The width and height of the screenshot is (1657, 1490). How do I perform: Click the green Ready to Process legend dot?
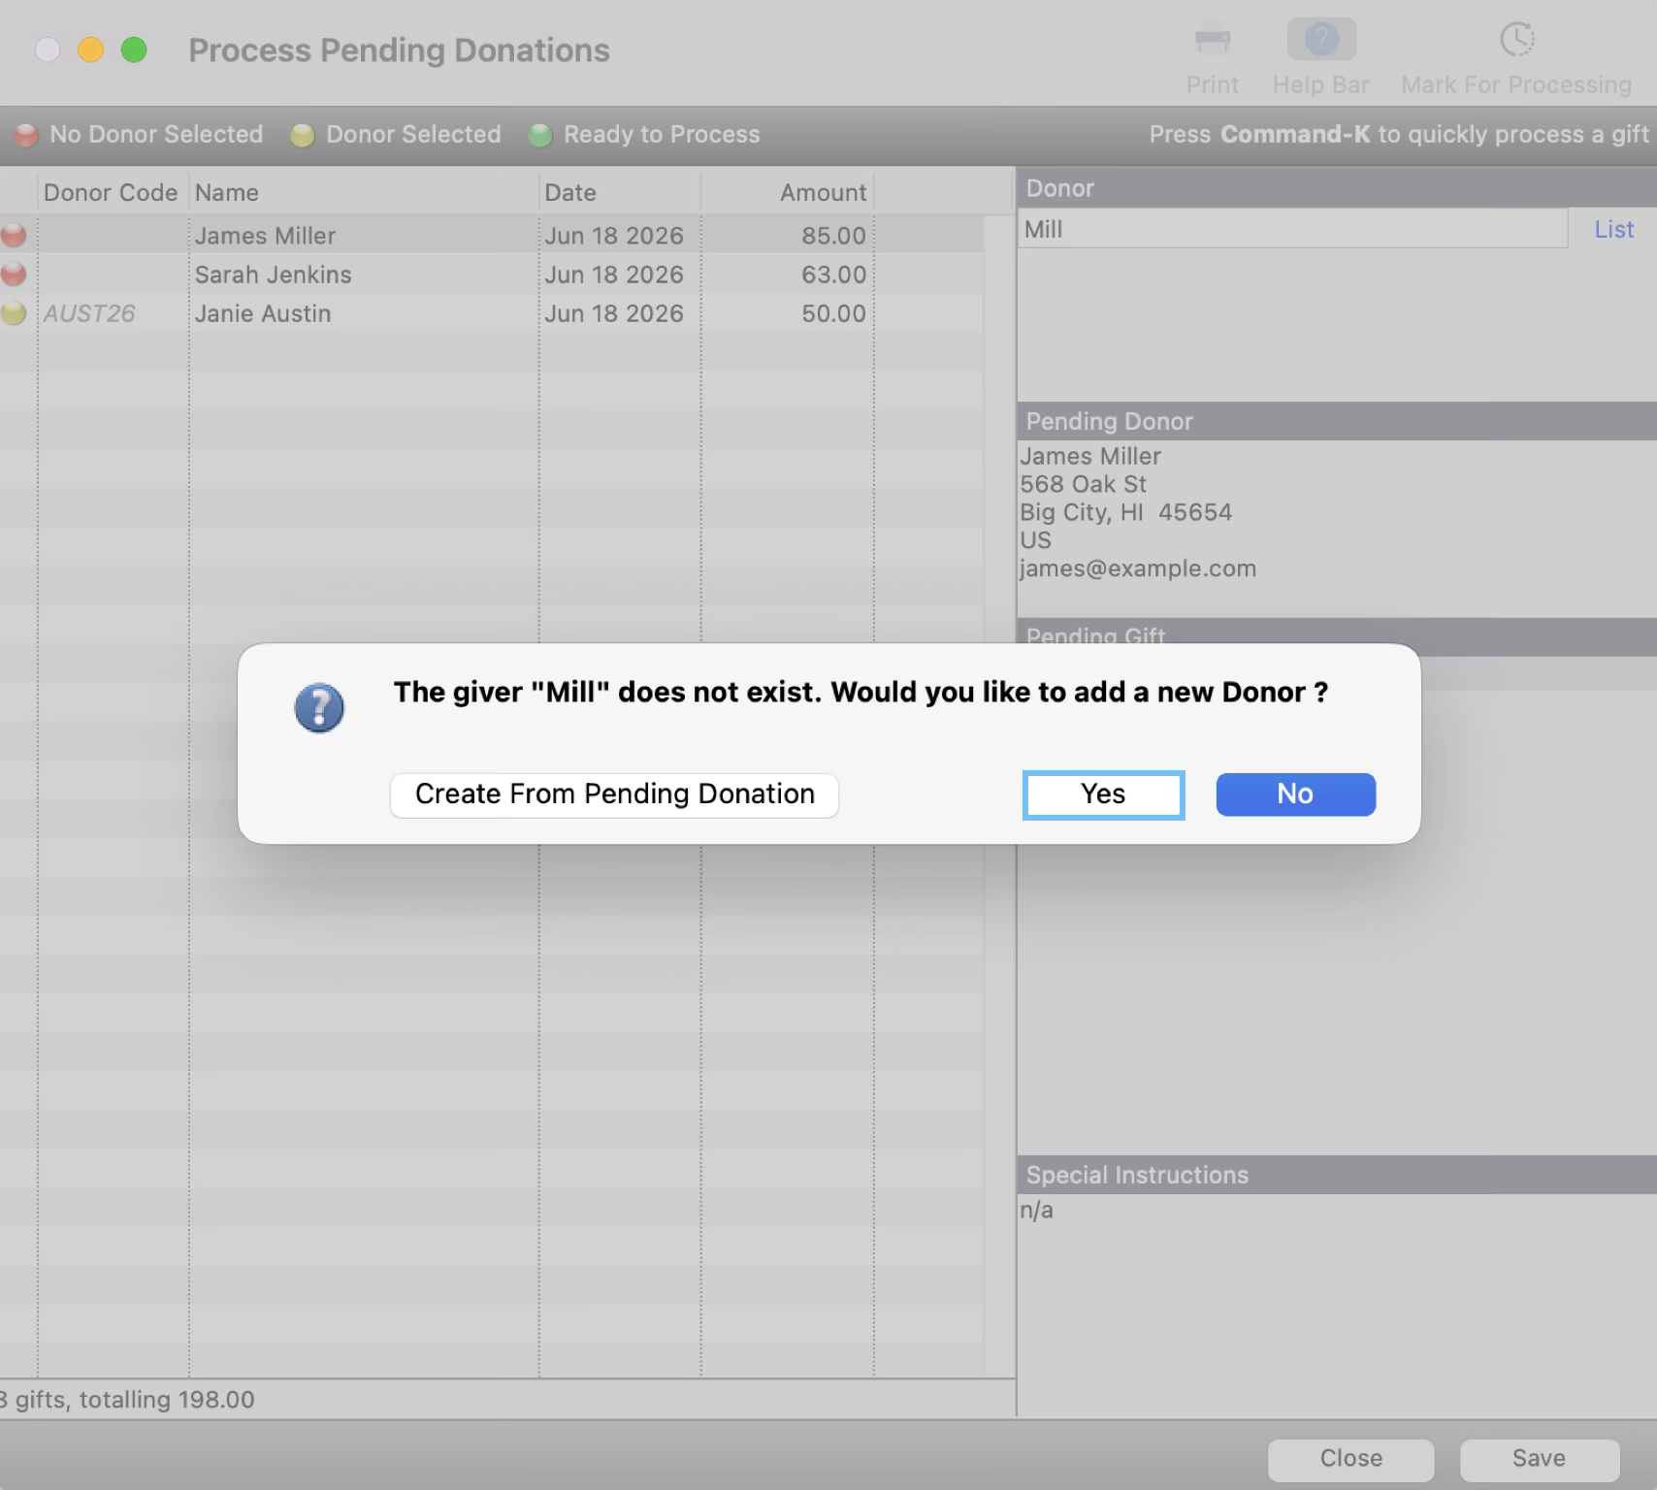(x=540, y=135)
